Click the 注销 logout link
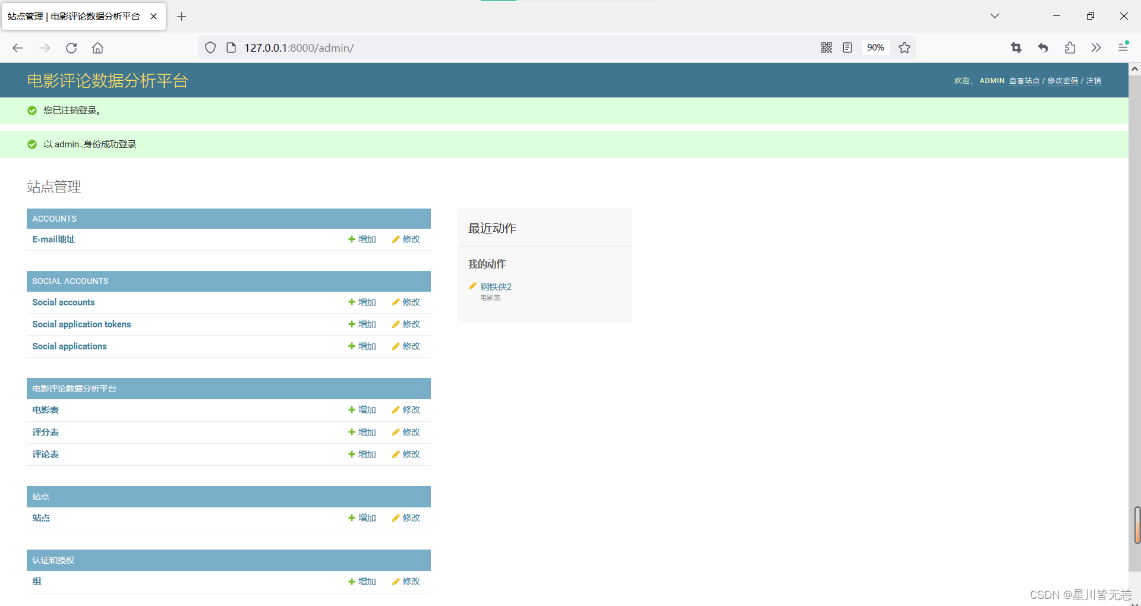1141x606 pixels. click(x=1093, y=81)
